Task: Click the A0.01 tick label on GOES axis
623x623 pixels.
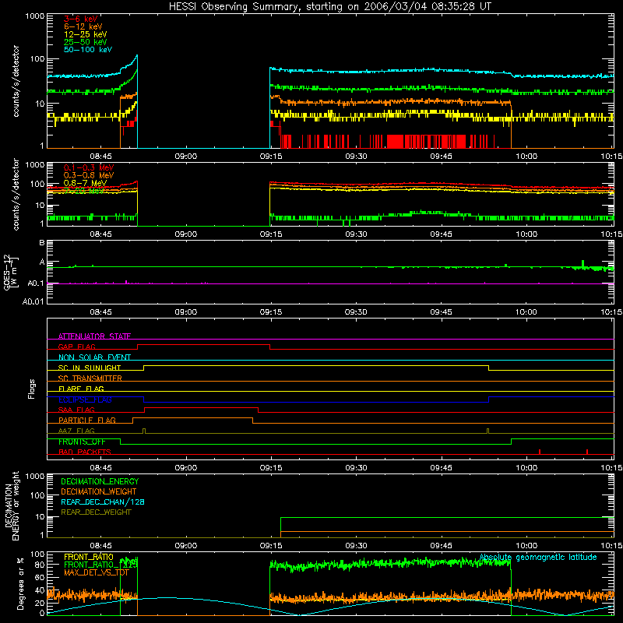Action: (x=33, y=301)
